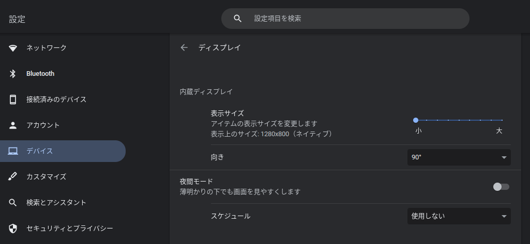Open the 向き rotation dropdown showing 90°

point(459,157)
